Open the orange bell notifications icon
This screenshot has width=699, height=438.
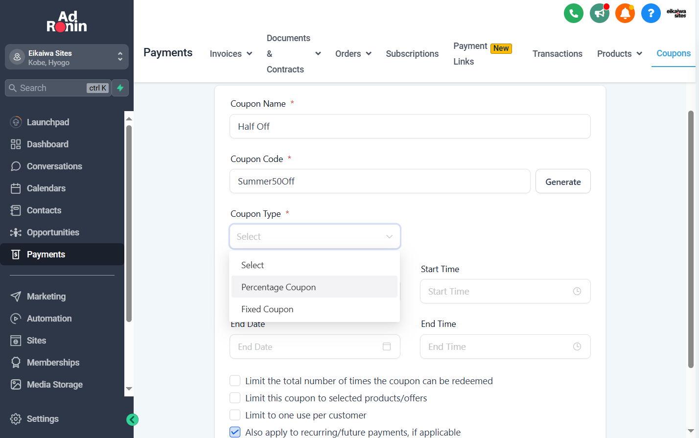pos(625,13)
